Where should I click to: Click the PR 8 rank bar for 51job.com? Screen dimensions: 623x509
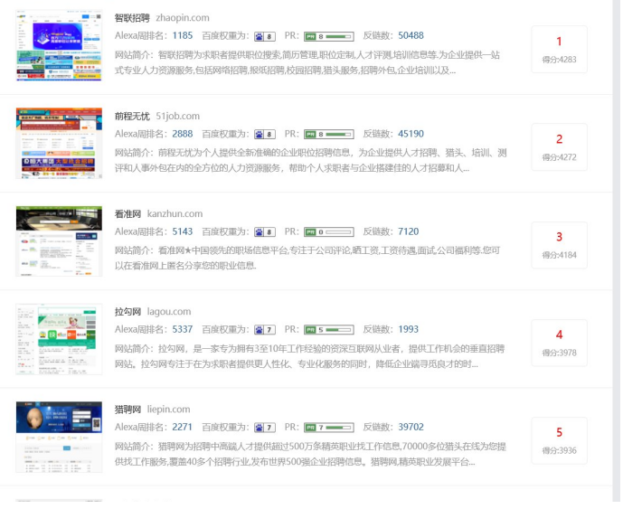pyautogui.click(x=329, y=135)
